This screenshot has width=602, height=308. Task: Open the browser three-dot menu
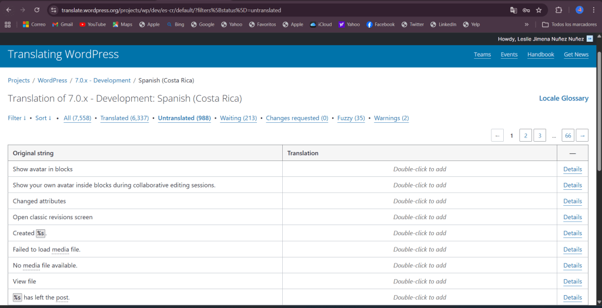[593, 10]
